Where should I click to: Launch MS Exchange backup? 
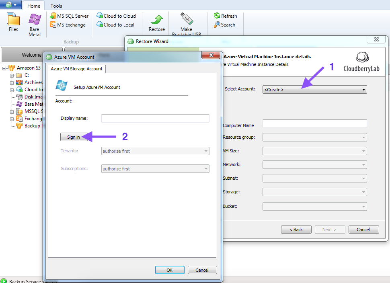68,25
